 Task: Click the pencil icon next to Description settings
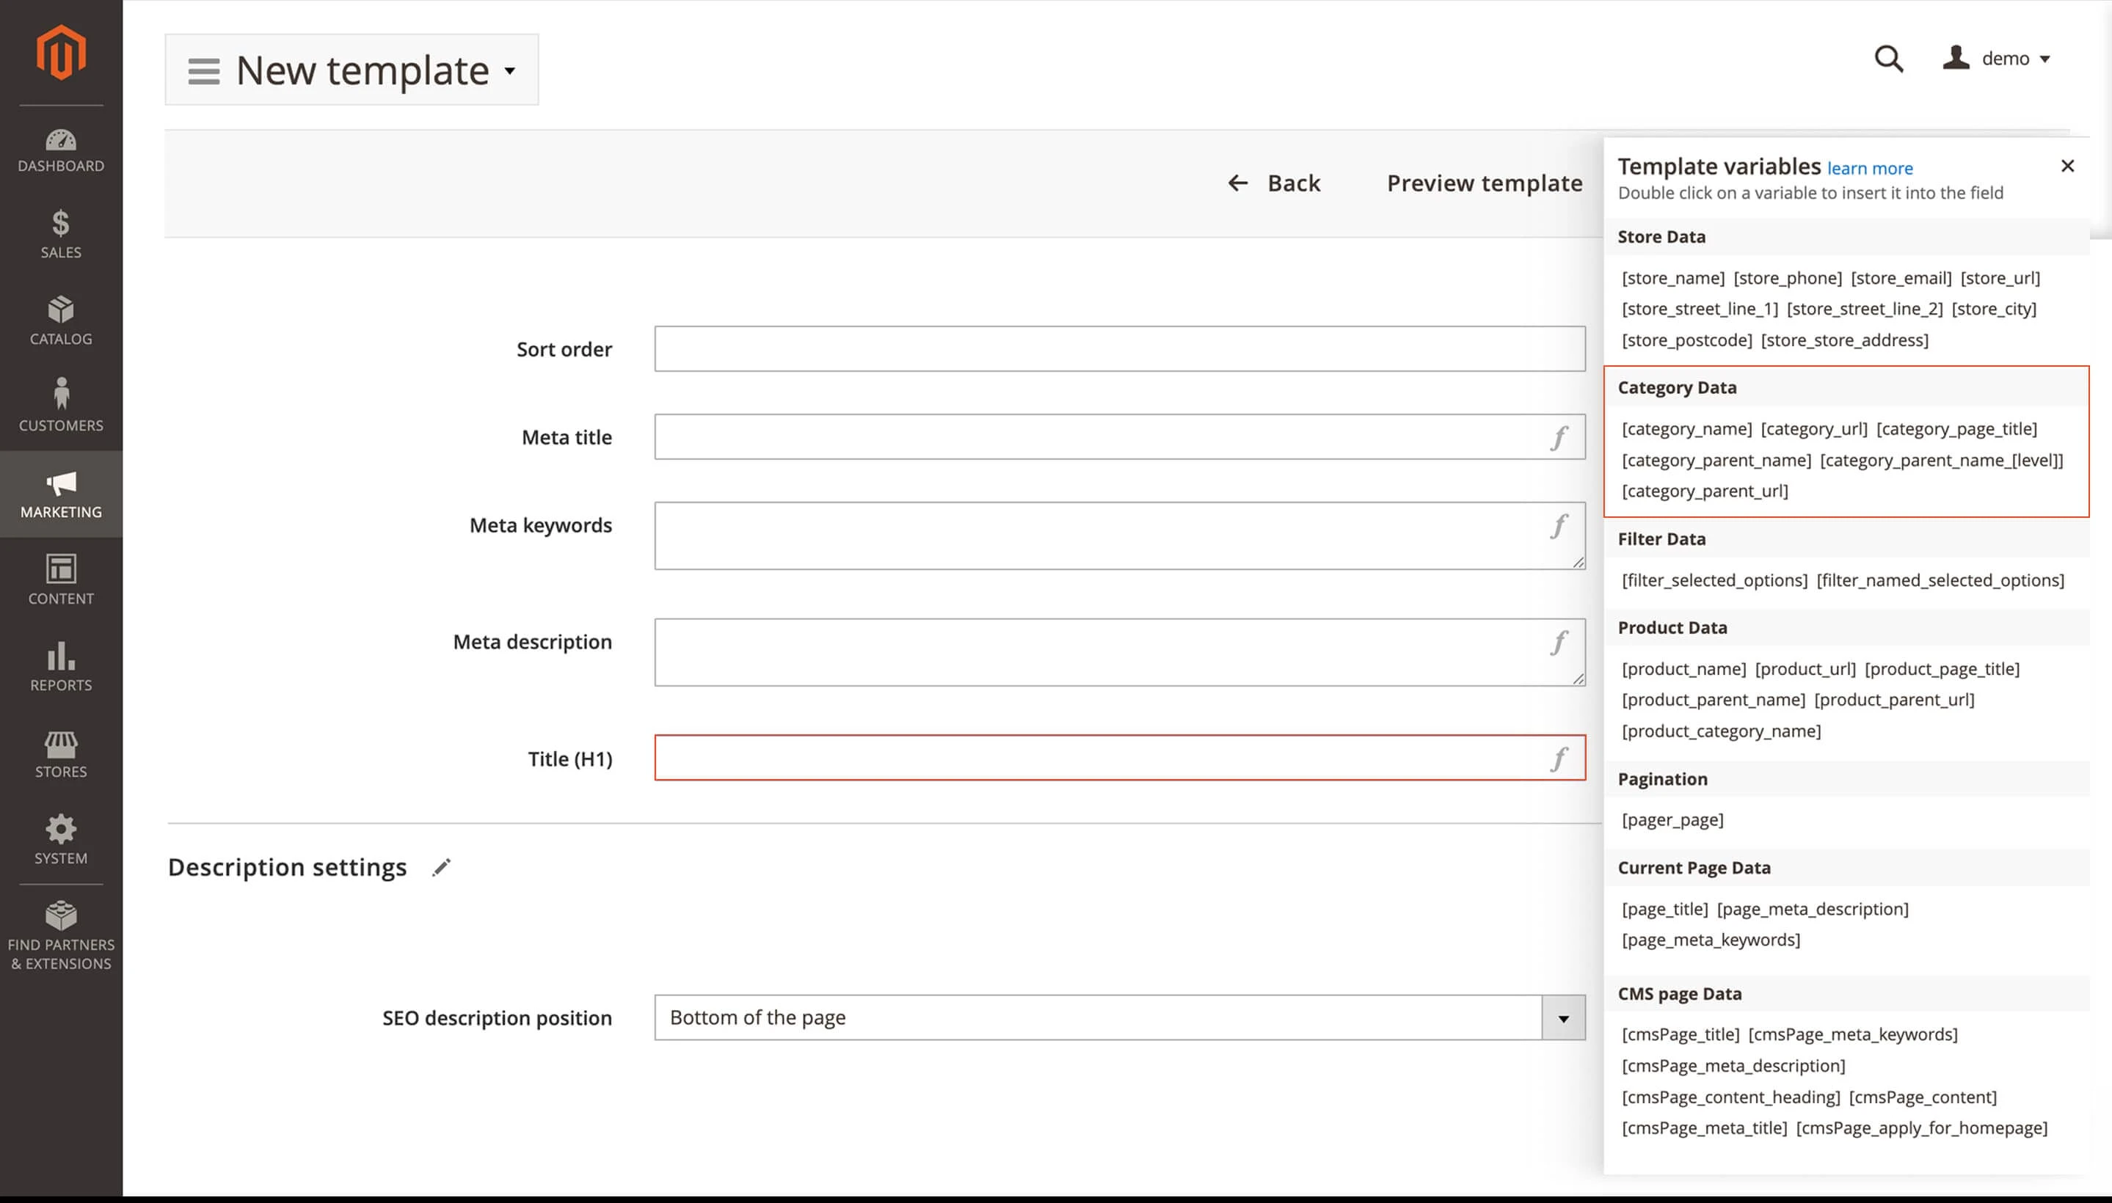442,866
